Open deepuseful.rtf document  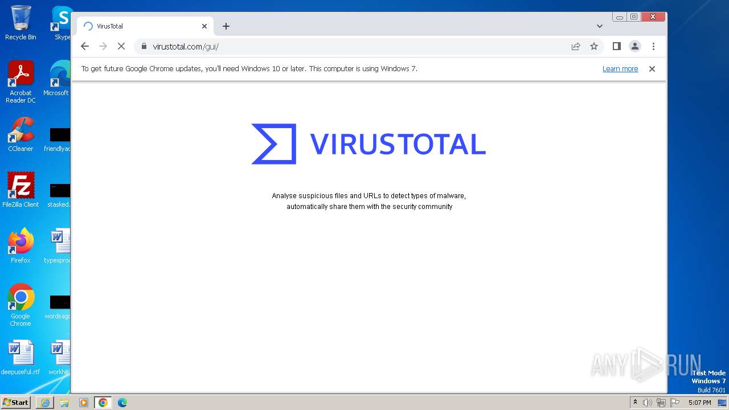[x=21, y=358]
